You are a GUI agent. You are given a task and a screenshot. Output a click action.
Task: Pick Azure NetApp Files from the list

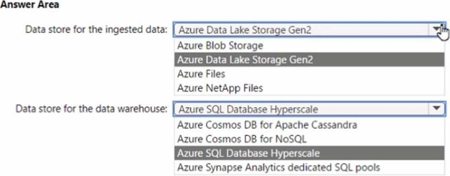click(x=309, y=88)
